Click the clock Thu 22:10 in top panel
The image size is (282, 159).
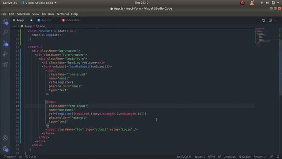(x=141, y=3)
